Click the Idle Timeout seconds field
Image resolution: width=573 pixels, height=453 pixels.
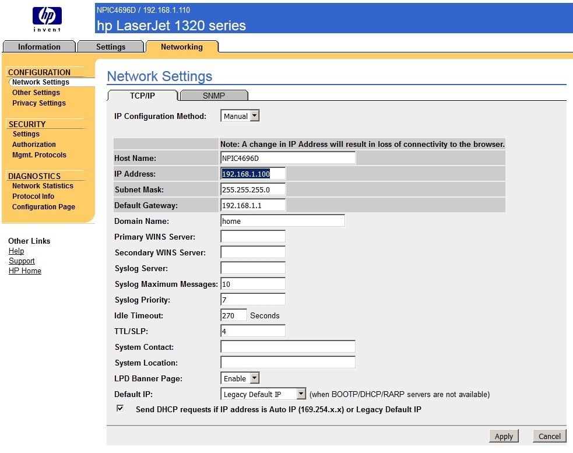[x=233, y=315]
